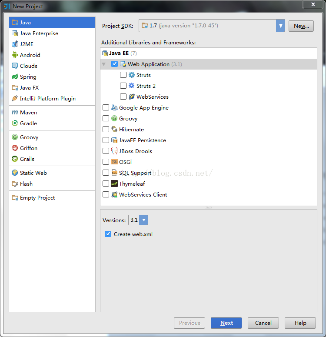This screenshot has width=326, height=337.
Task: Click the Struts gear icon
Action: 132,75
